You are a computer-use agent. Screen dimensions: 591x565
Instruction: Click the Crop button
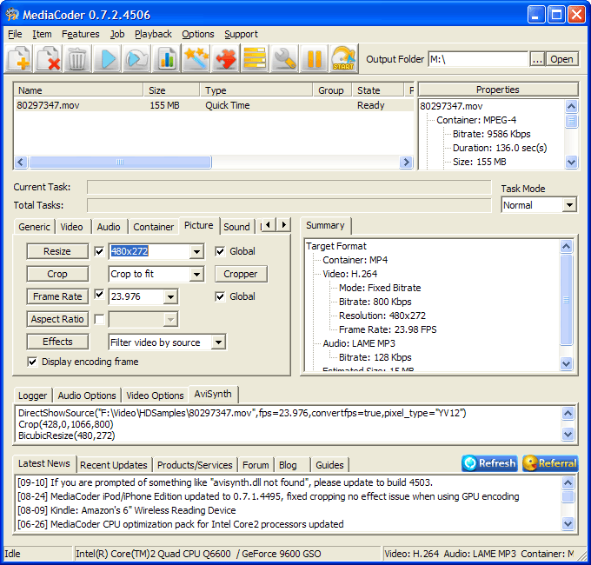(x=57, y=274)
